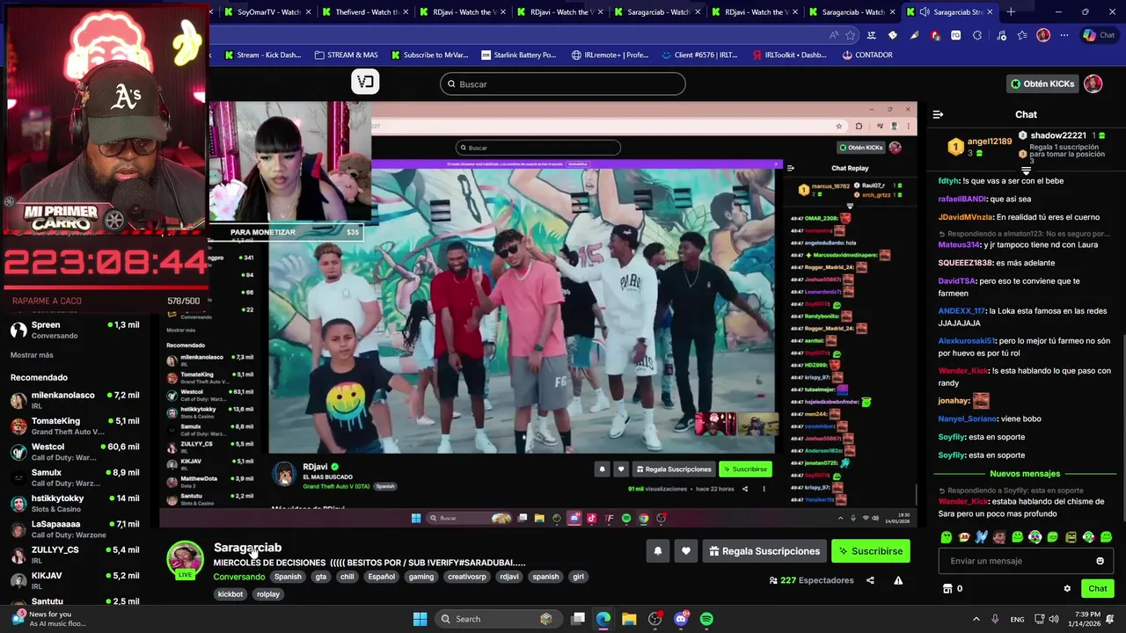Open Saragarciab channel name link
Screen dimensions: 1126x633
247,548
